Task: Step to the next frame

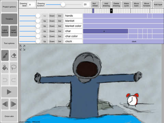Action: (14, 104)
